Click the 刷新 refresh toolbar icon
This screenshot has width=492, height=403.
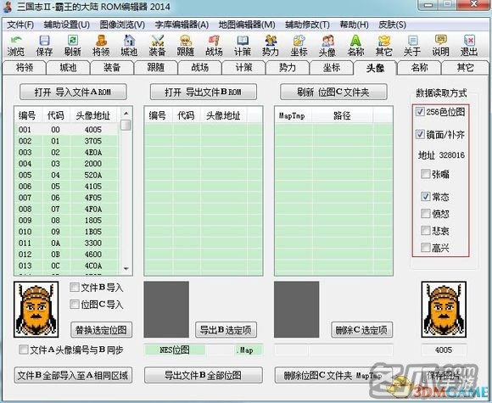tap(73, 46)
